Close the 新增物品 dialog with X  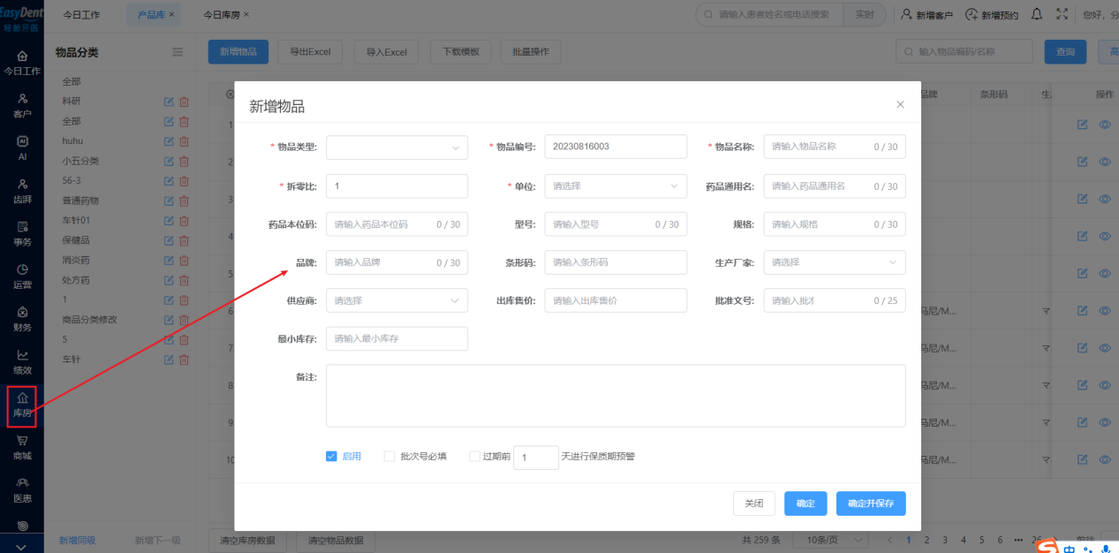[900, 104]
